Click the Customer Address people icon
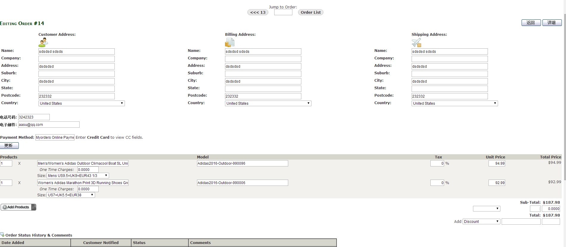Screen dimensions: 566x247 pos(43,42)
